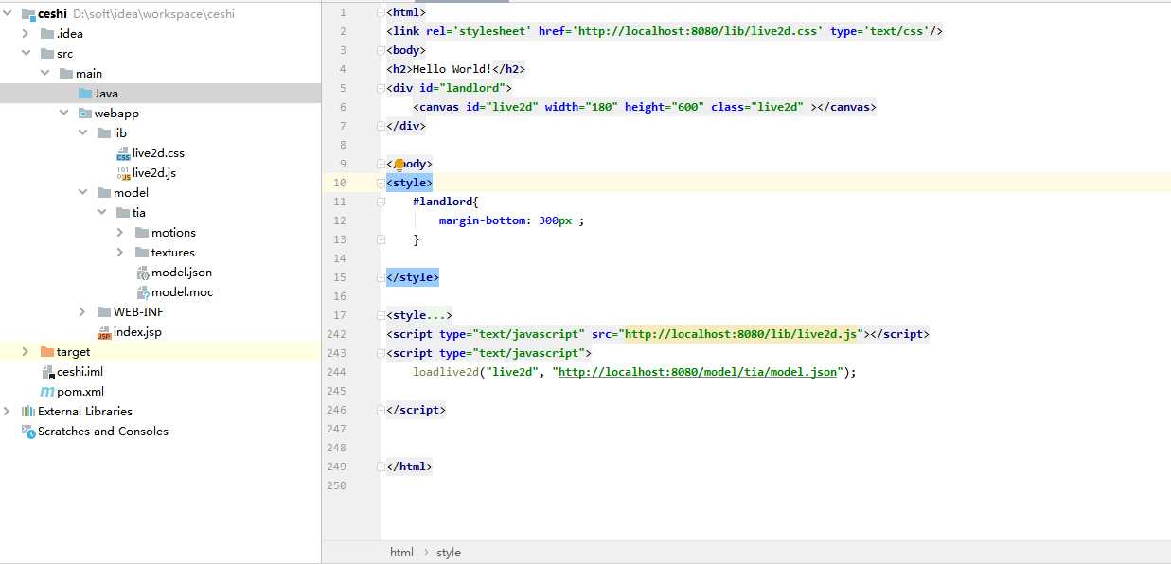1171x564 pixels.
Task: Expand the motions folder
Action: 120,233
